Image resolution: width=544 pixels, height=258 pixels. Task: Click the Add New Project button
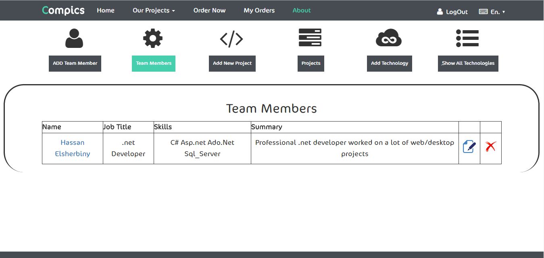coord(232,64)
